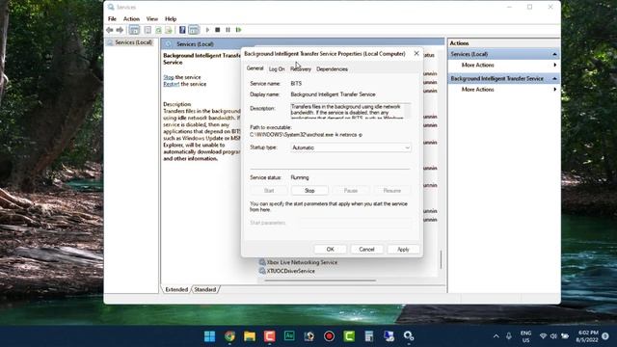617x347 pixels.
Task: Click description text box scrollbar
Action: coord(408,111)
